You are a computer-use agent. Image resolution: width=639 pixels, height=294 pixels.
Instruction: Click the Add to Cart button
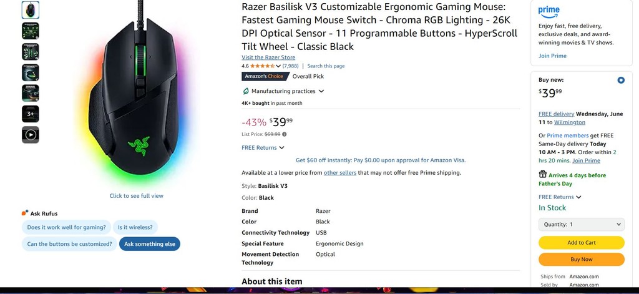point(581,243)
